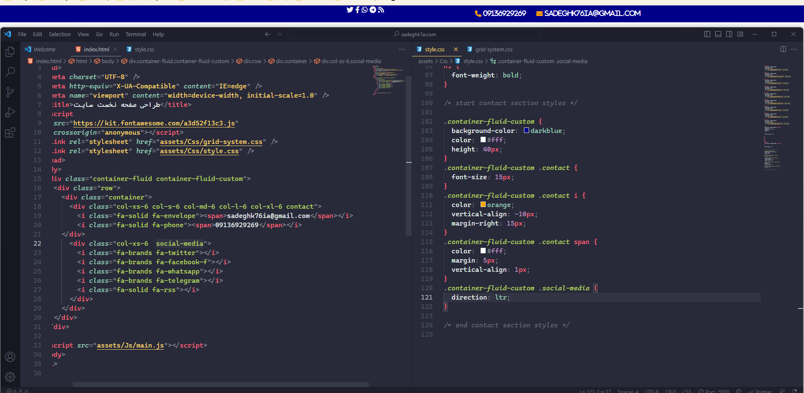Open the Manage gear icon
This screenshot has width=804, height=393.
[10, 377]
